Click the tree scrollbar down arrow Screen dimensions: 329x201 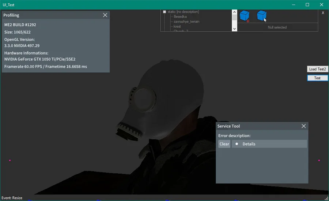point(234,29)
